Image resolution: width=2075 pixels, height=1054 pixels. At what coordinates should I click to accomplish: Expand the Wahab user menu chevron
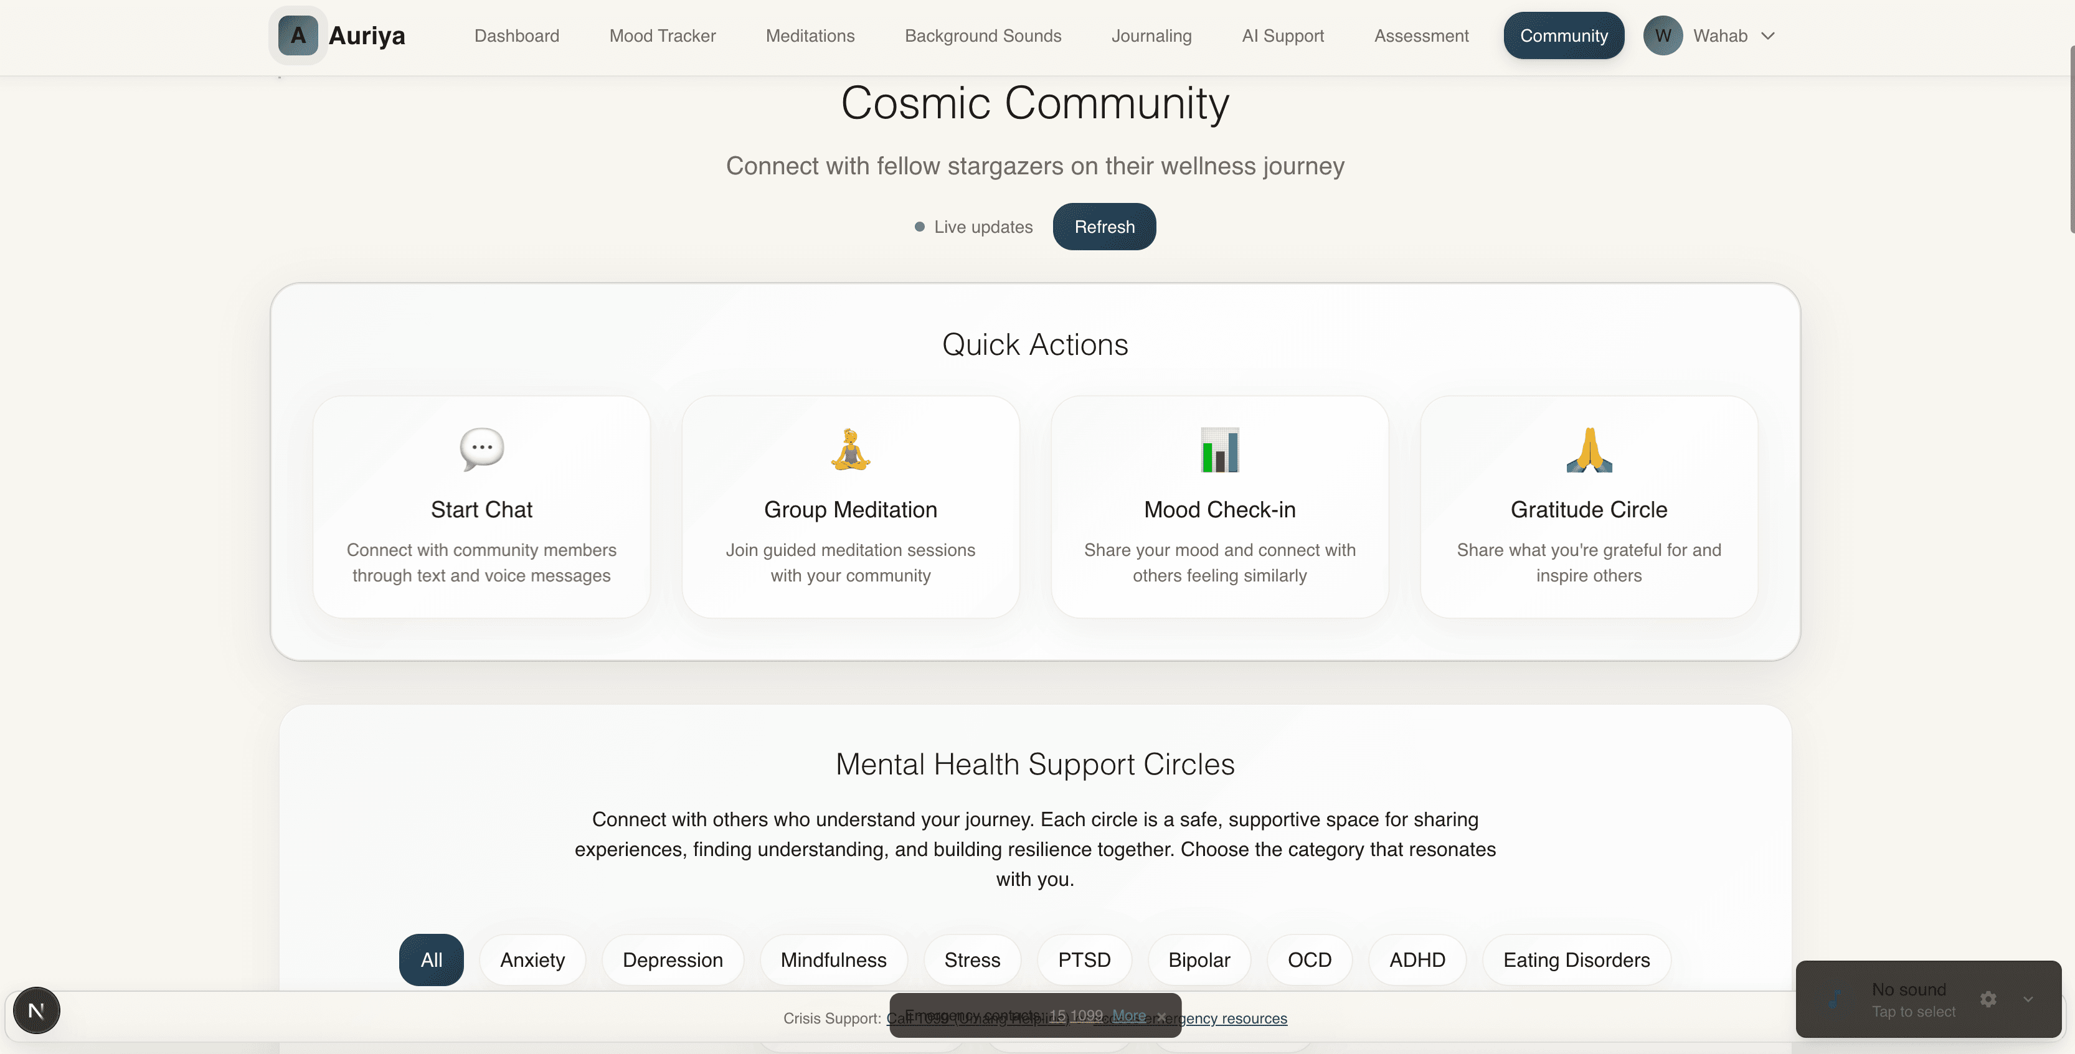pos(1768,35)
